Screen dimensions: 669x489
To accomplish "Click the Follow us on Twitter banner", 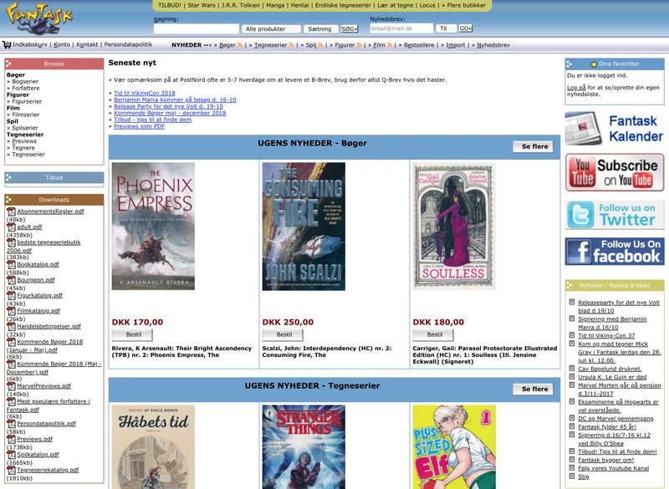I will tap(615, 215).
